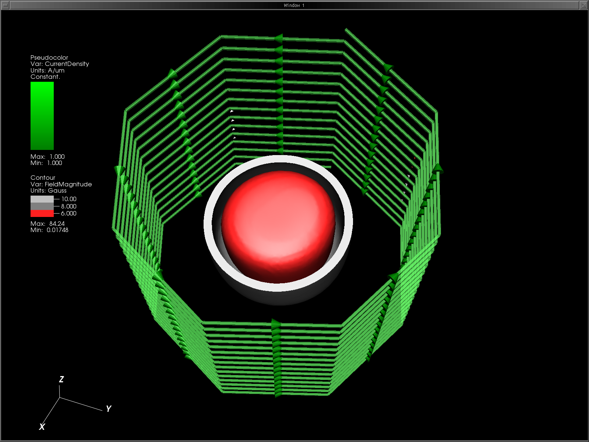Click the 'Units: A/um' legend text
This screenshot has height=442, width=589.
(47, 70)
